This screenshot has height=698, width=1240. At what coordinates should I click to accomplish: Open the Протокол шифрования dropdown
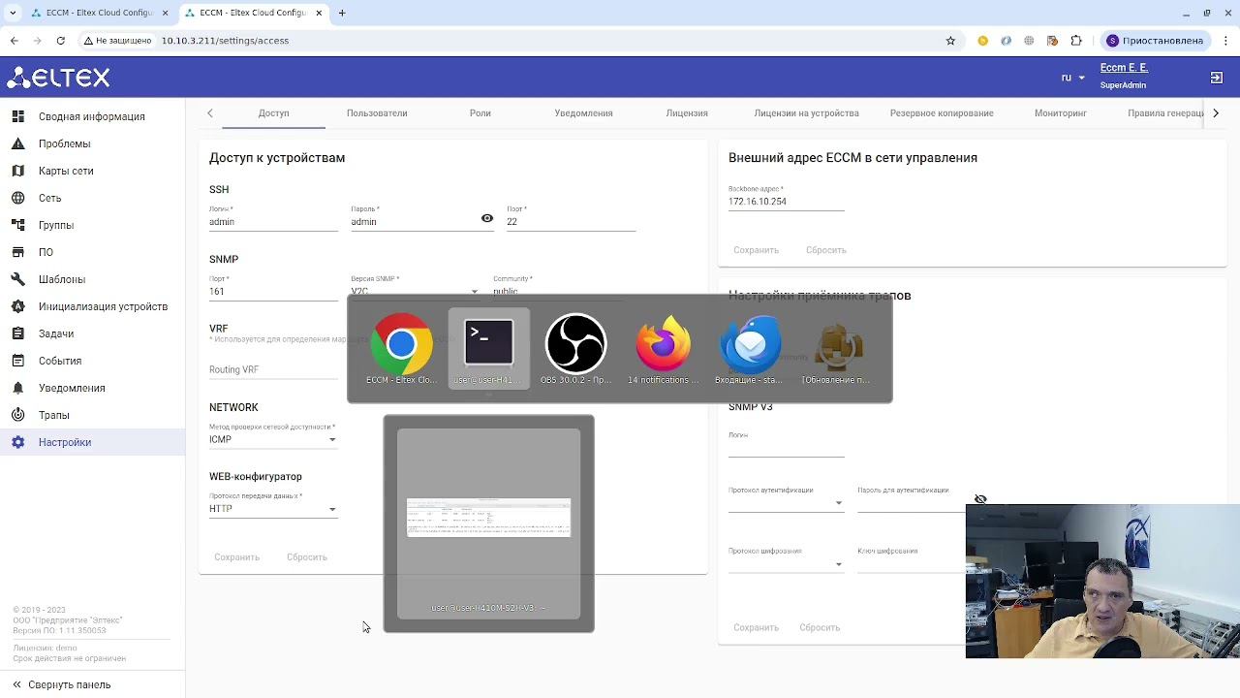click(x=786, y=563)
